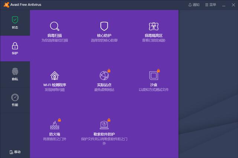Click the ransomware 保护文件夹 description text
Viewport: 238px width, 158px height.
coord(104,141)
